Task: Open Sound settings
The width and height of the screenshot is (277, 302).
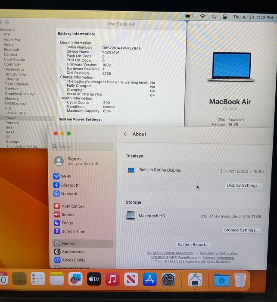Action: [x=64, y=214]
